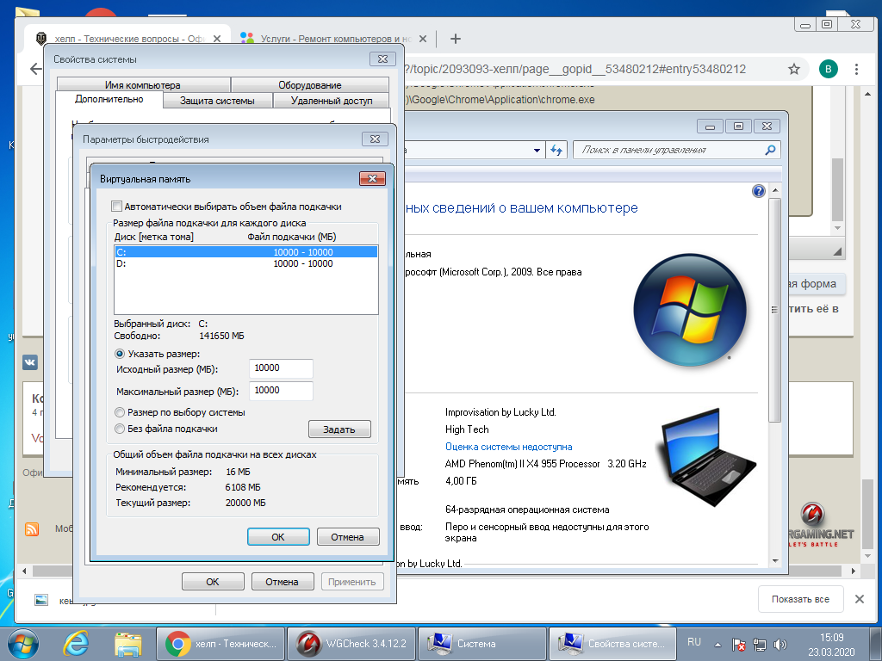The image size is (882, 661).
Task: Enable automatic paging file size checkbox
Action: coord(117,207)
